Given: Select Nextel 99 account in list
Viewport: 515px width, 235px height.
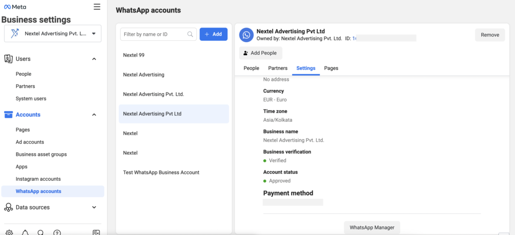Looking at the screenshot, I should (174, 55).
